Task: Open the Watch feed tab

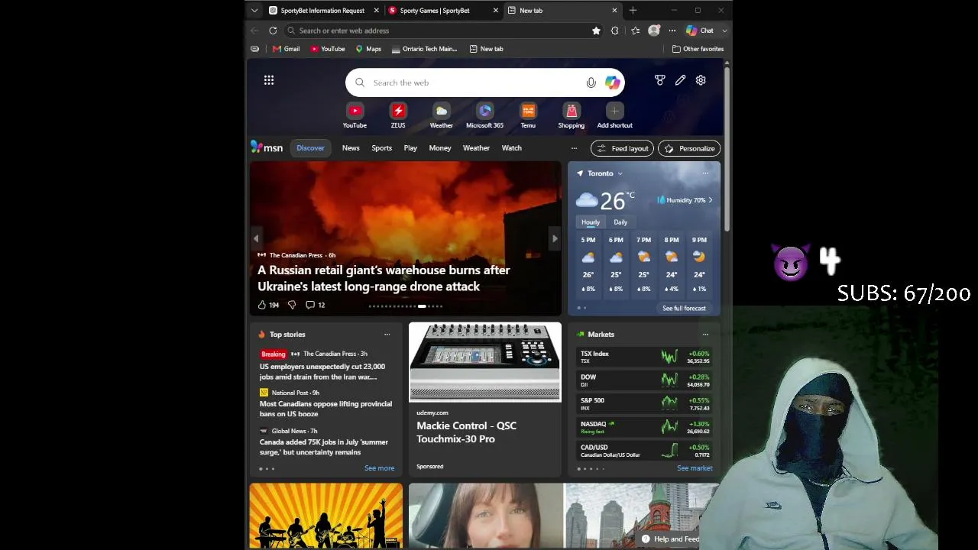Action: (512, 148)
